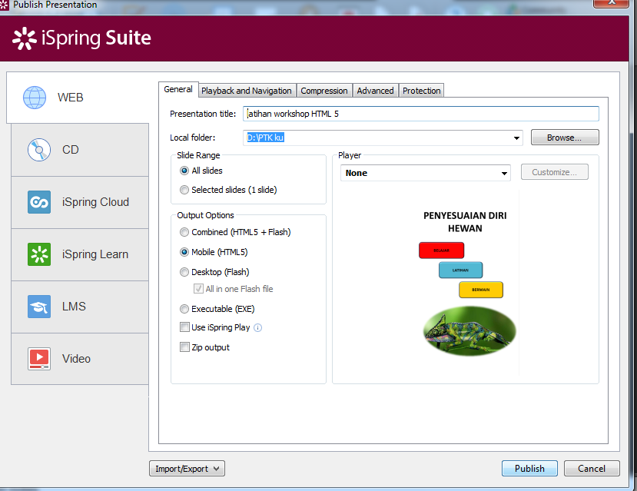This screenshot has width=637, height=491.
Task: Select Combined (HTML5 + Flash) output
Action: 184,232
